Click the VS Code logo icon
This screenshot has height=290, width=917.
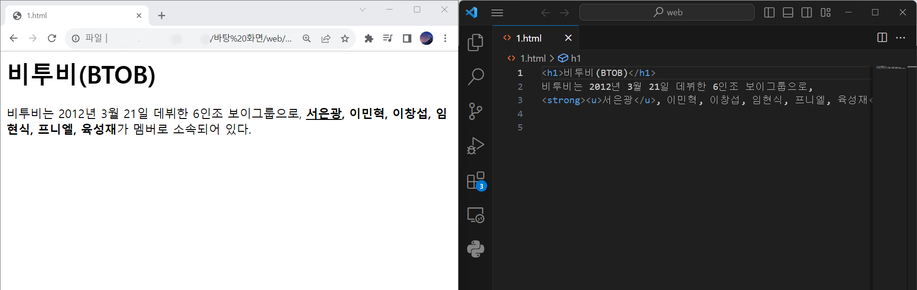[x=472, y=12]
